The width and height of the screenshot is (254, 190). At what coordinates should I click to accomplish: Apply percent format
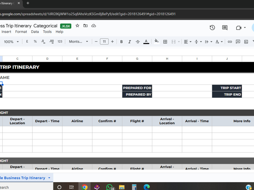click(x=35, y=42)
